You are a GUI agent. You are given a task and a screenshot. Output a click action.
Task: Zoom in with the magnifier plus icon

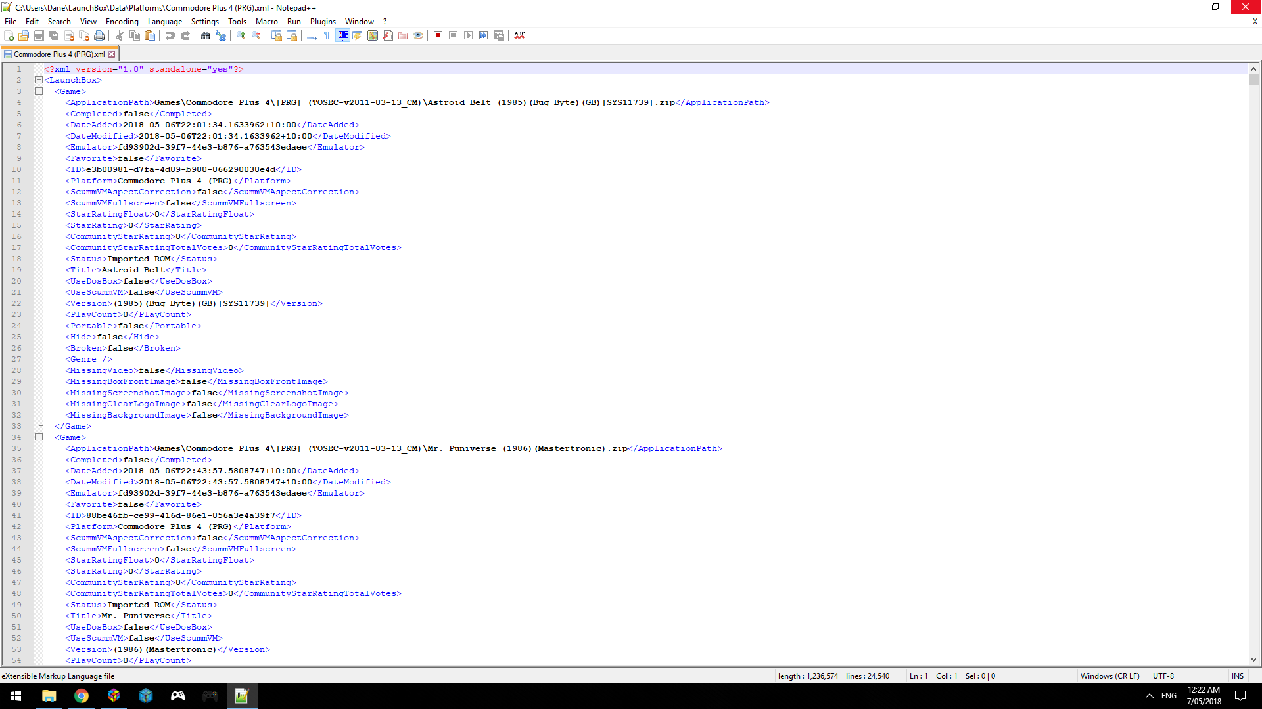click(241, 35)
